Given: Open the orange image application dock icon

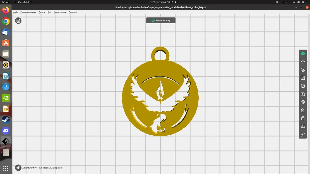Looking at the screenshot, I should coord(6,109).
